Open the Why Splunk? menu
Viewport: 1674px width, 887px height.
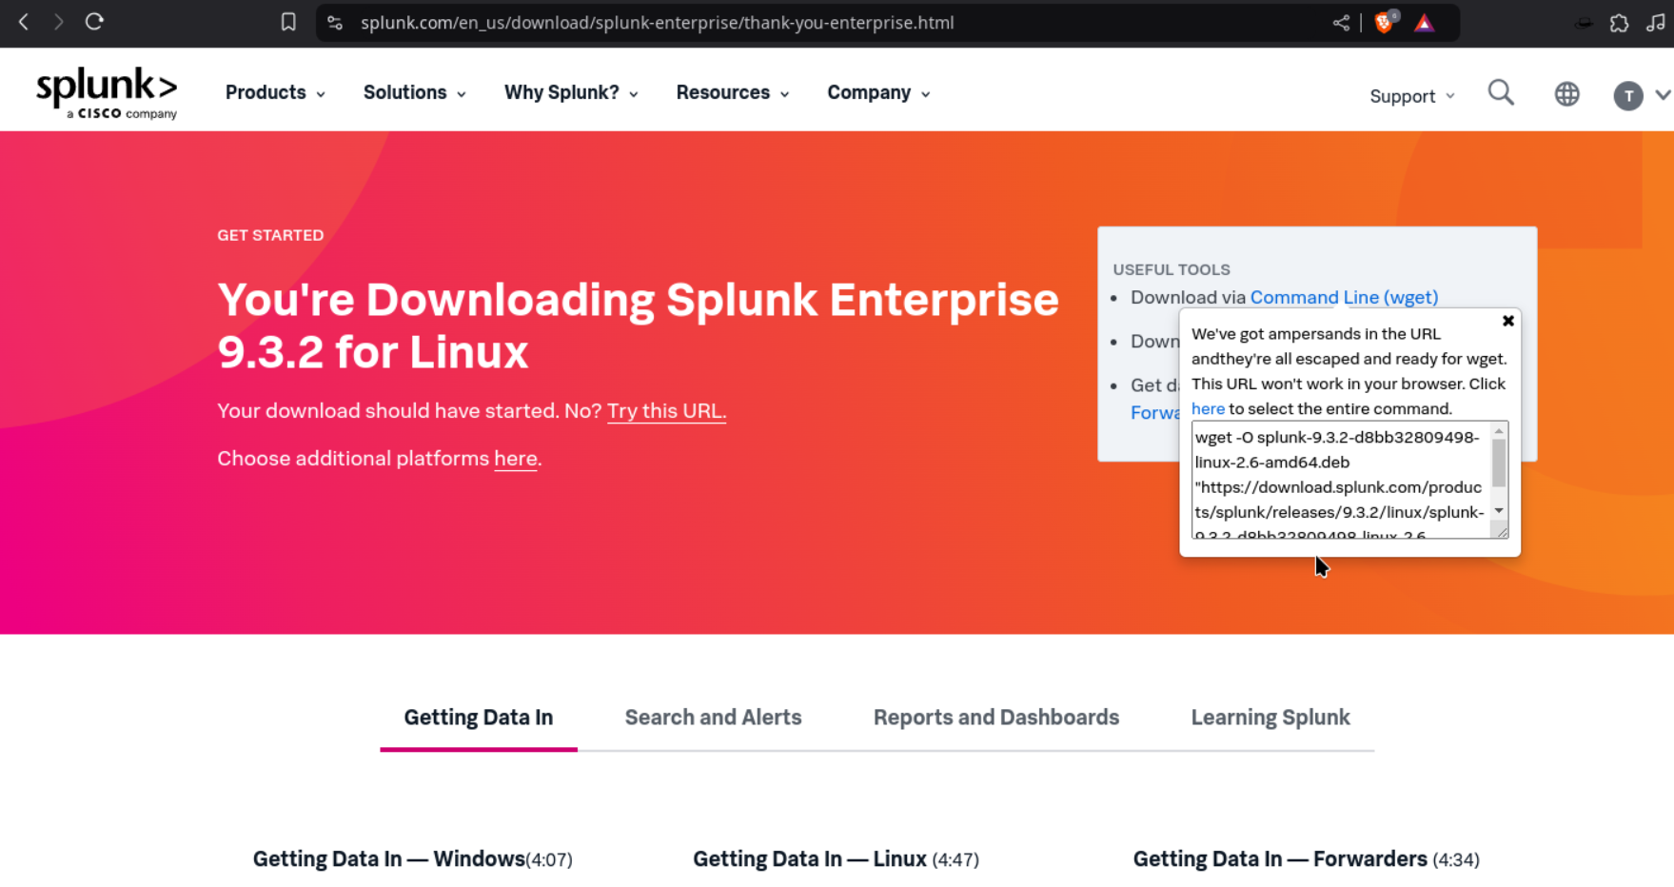coord(570,92)
